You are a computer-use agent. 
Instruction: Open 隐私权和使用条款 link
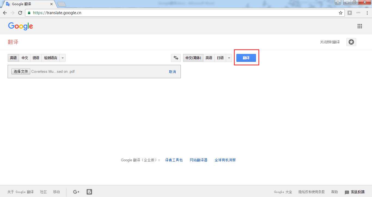(x=312, y=192)
